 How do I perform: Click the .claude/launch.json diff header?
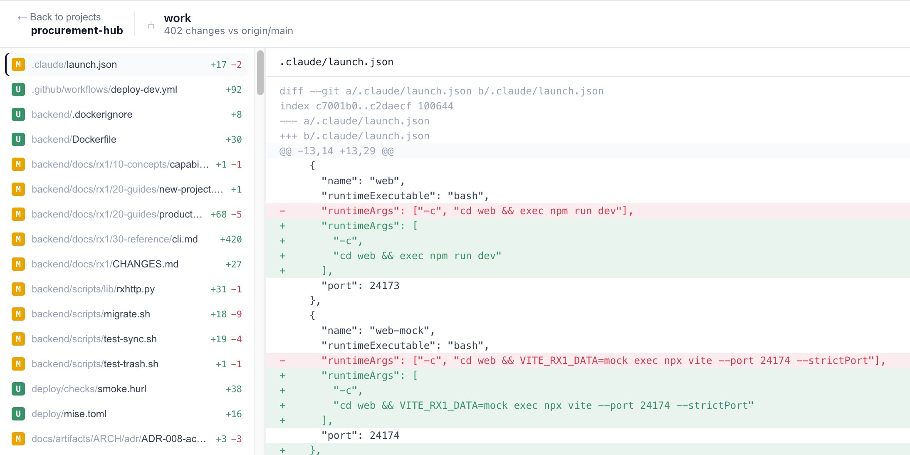point(336,62)
